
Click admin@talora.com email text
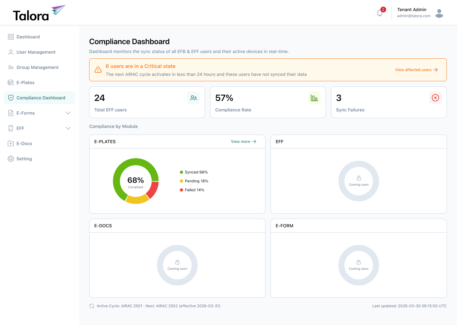point(414,16)
